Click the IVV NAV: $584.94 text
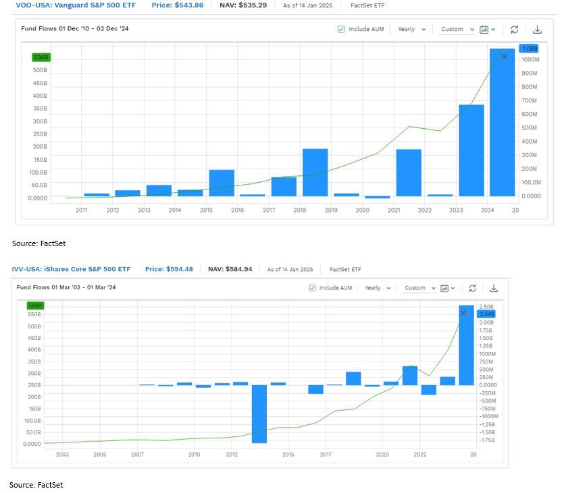 pyautogui.click(x=230, y=269)
